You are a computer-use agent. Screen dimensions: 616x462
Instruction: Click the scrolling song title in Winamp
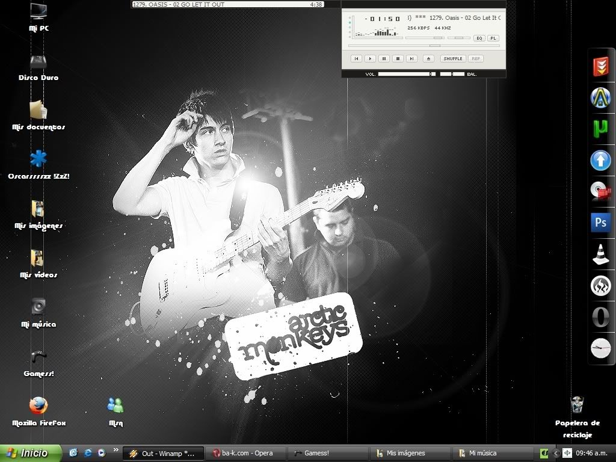454,17
